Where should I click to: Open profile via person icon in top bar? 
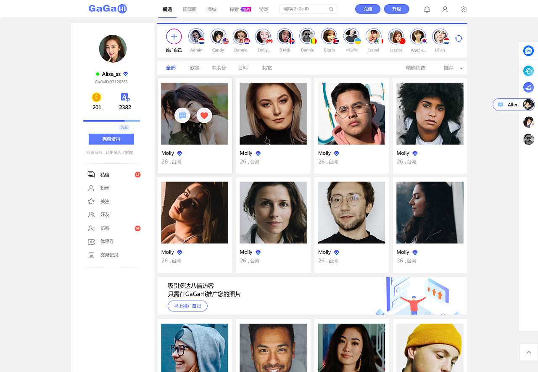(445, 9)
